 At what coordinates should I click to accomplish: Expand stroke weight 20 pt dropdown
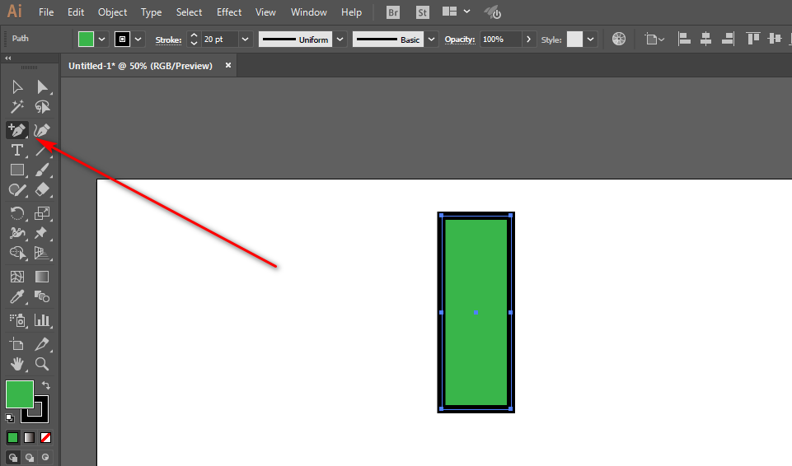[x=245, y=40]
